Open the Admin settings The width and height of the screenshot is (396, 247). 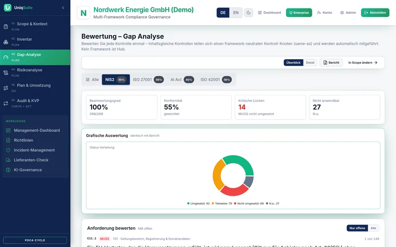coord(348,13)
